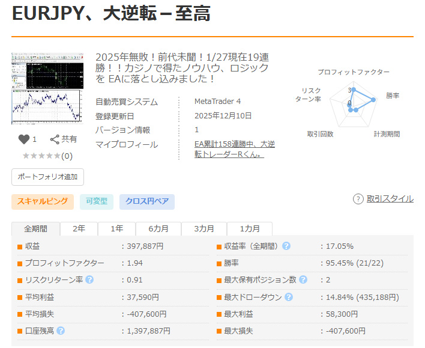The width and height of the screenshot is (425, 348).
Task: Click help icon beside 口座残高
Action: (61, 331)
